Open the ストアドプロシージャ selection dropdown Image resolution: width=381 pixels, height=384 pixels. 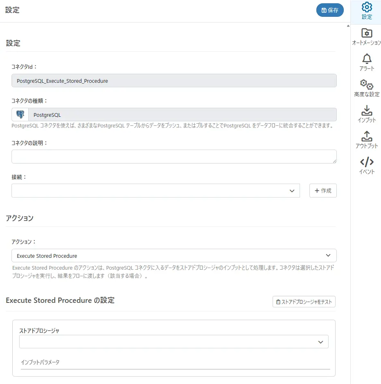point(174,342)
